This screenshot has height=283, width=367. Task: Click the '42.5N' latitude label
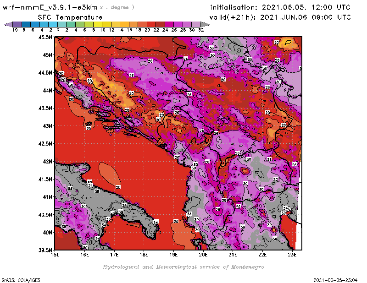(45, 144)
